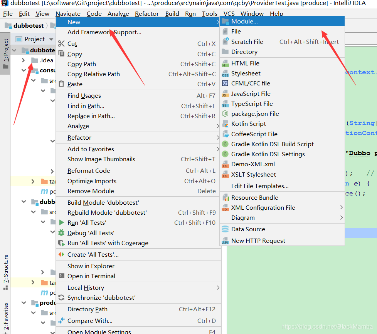Click the HTML File icon
Screen dimensions: 377x334
click(225, 63)
